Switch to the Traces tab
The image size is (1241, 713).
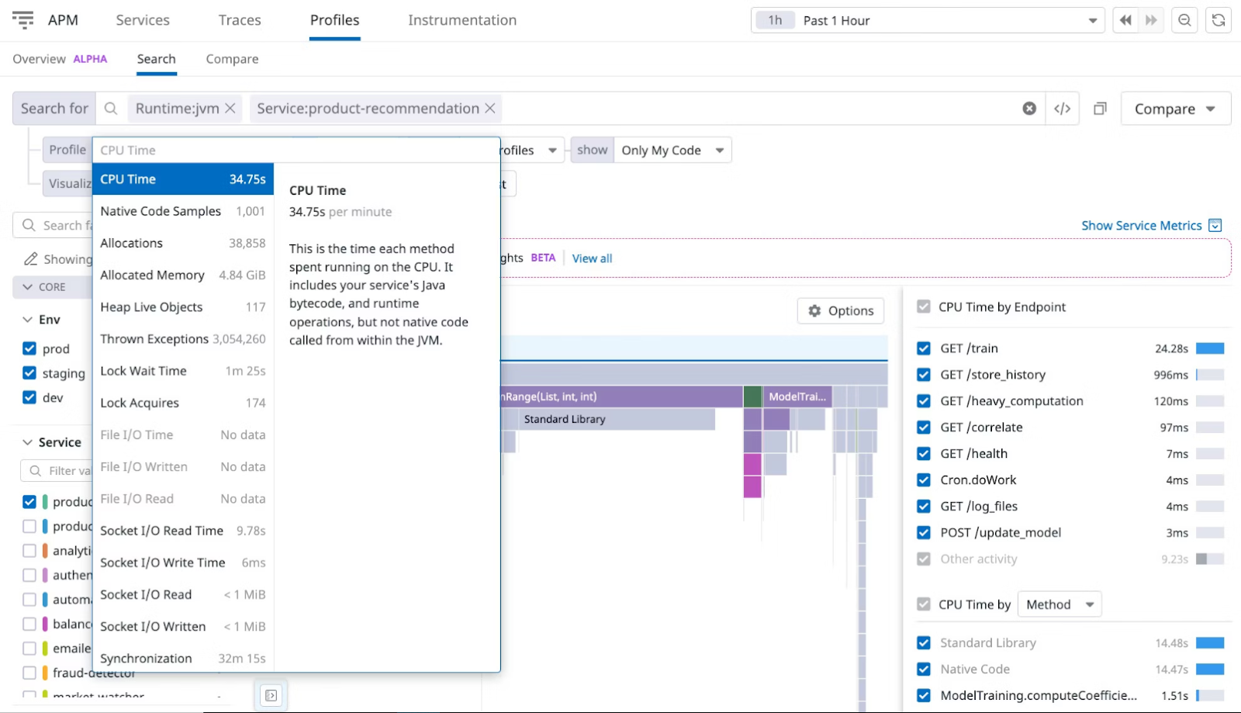(239, 20)
